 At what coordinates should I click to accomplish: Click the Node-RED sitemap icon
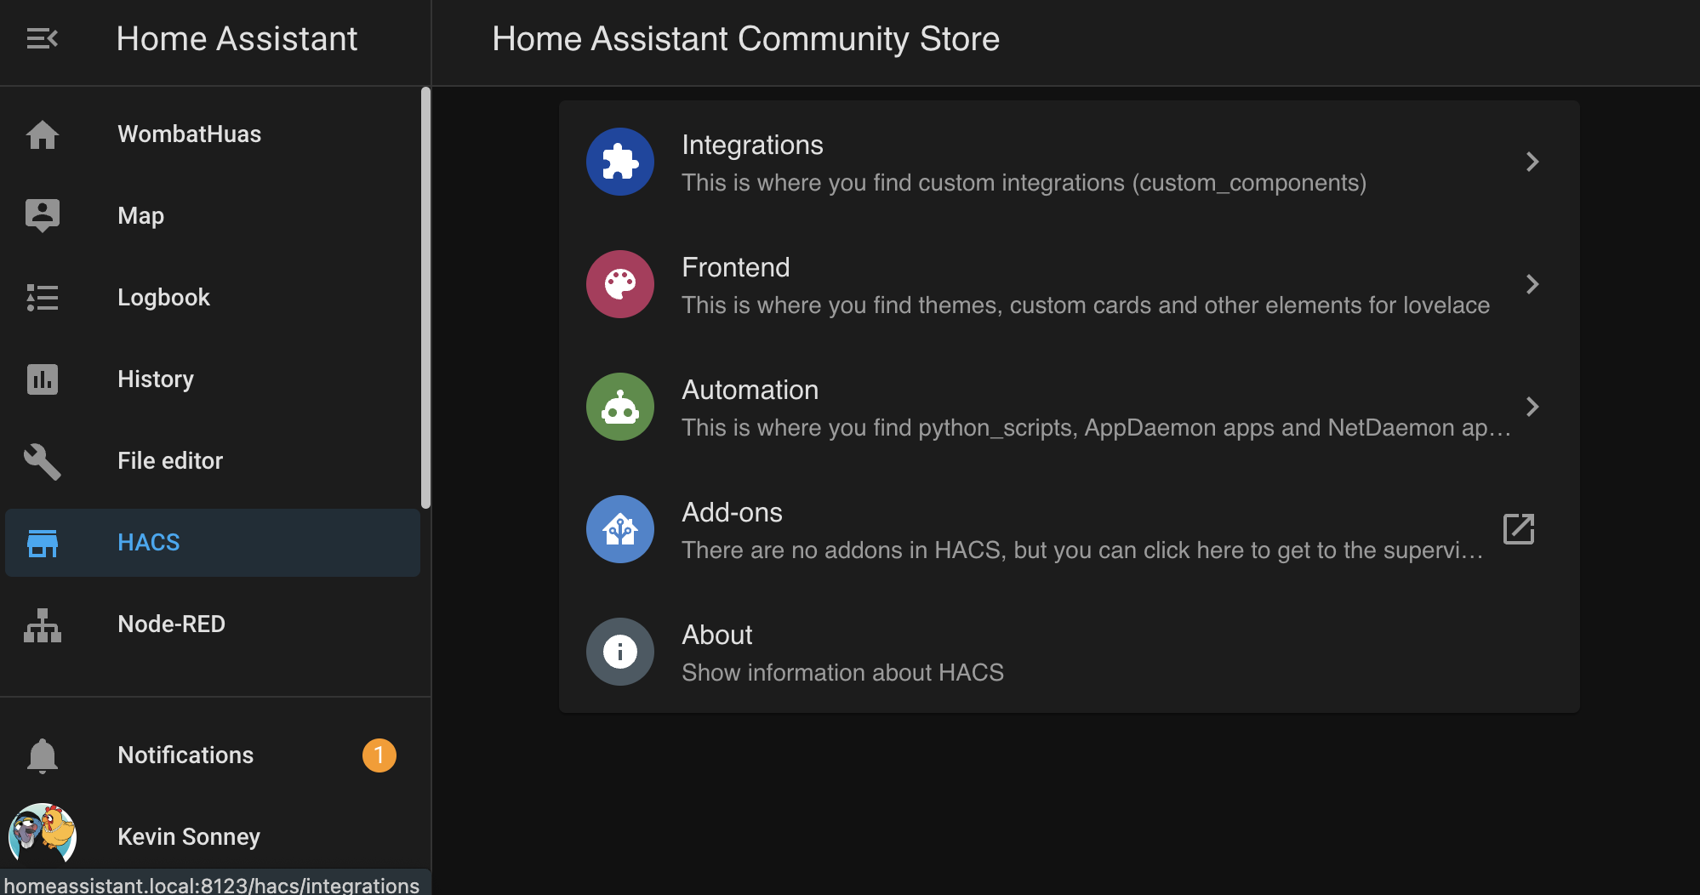pyautogui.click(x=43, y=624)
